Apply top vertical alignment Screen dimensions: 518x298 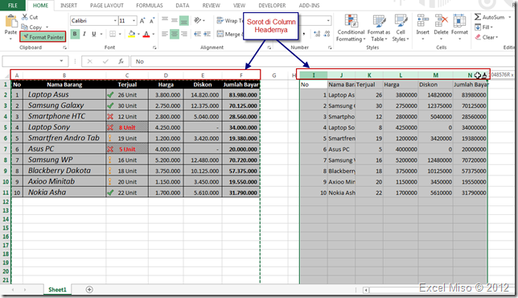(165, 20)
